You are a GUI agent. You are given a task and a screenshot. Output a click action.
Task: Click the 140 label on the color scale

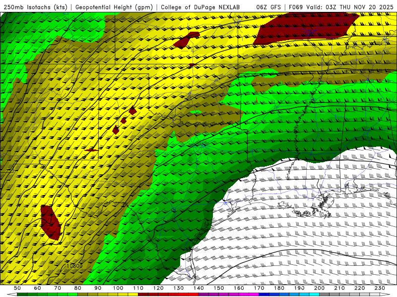[x=198, y=288]
